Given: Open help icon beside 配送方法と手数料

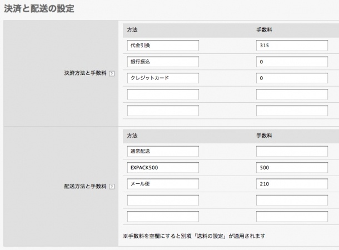Looking at the screenshot, I should pyautogui.click(x=112, y=187).
